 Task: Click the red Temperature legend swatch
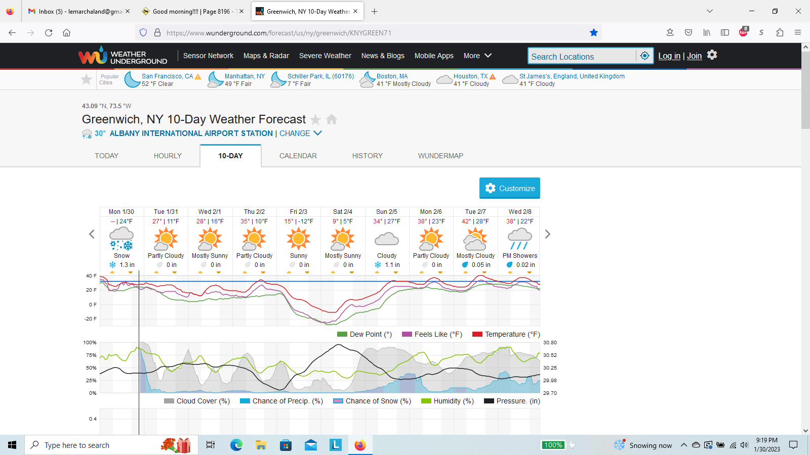[477, 334]
